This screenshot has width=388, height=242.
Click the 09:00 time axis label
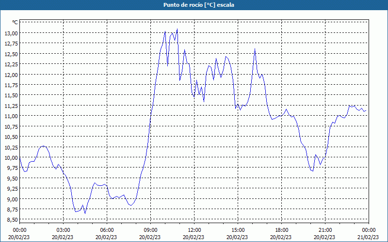pos(150,230)
